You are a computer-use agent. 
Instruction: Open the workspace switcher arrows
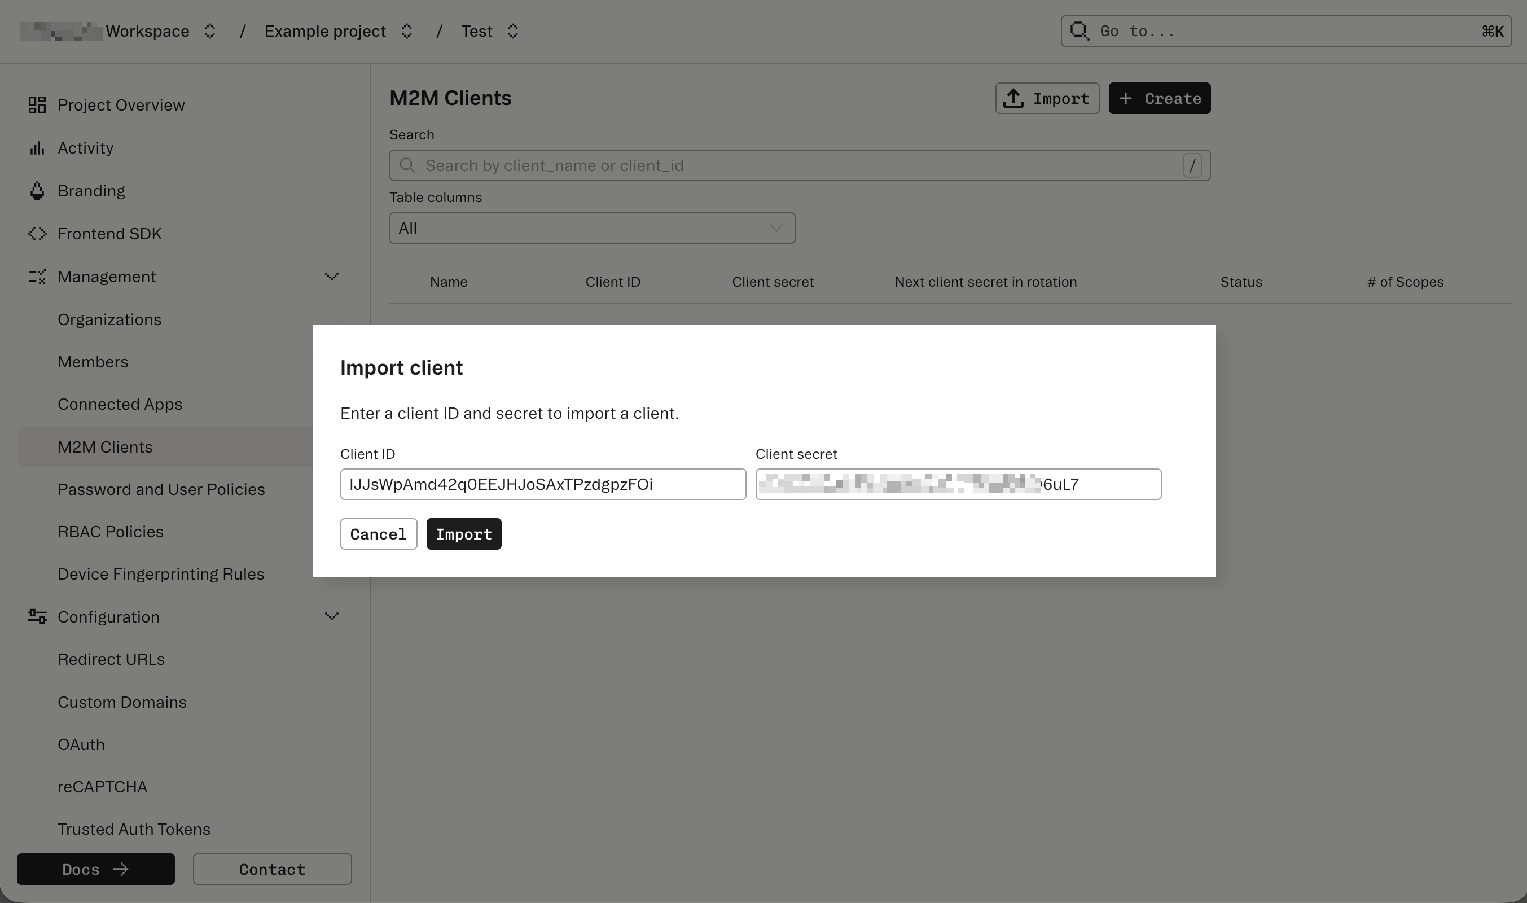coord(210,31)
